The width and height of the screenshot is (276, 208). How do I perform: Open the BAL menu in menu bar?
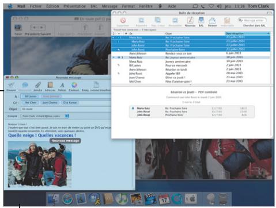tap(94, 6)
